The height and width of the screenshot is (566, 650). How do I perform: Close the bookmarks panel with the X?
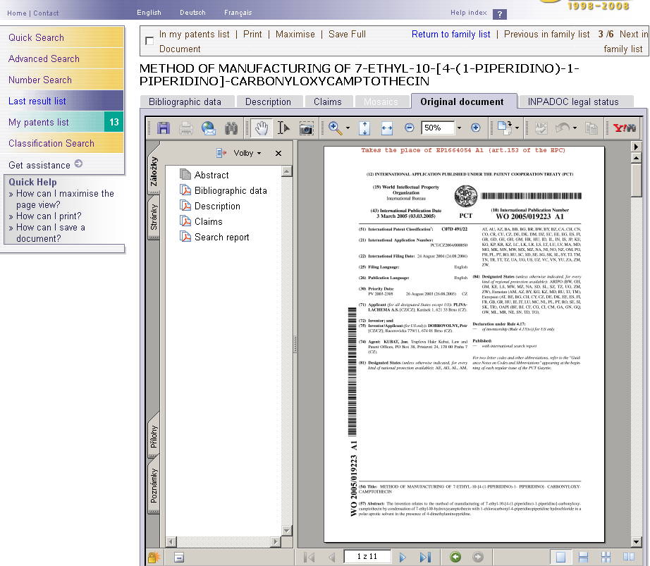coord(278,154)
